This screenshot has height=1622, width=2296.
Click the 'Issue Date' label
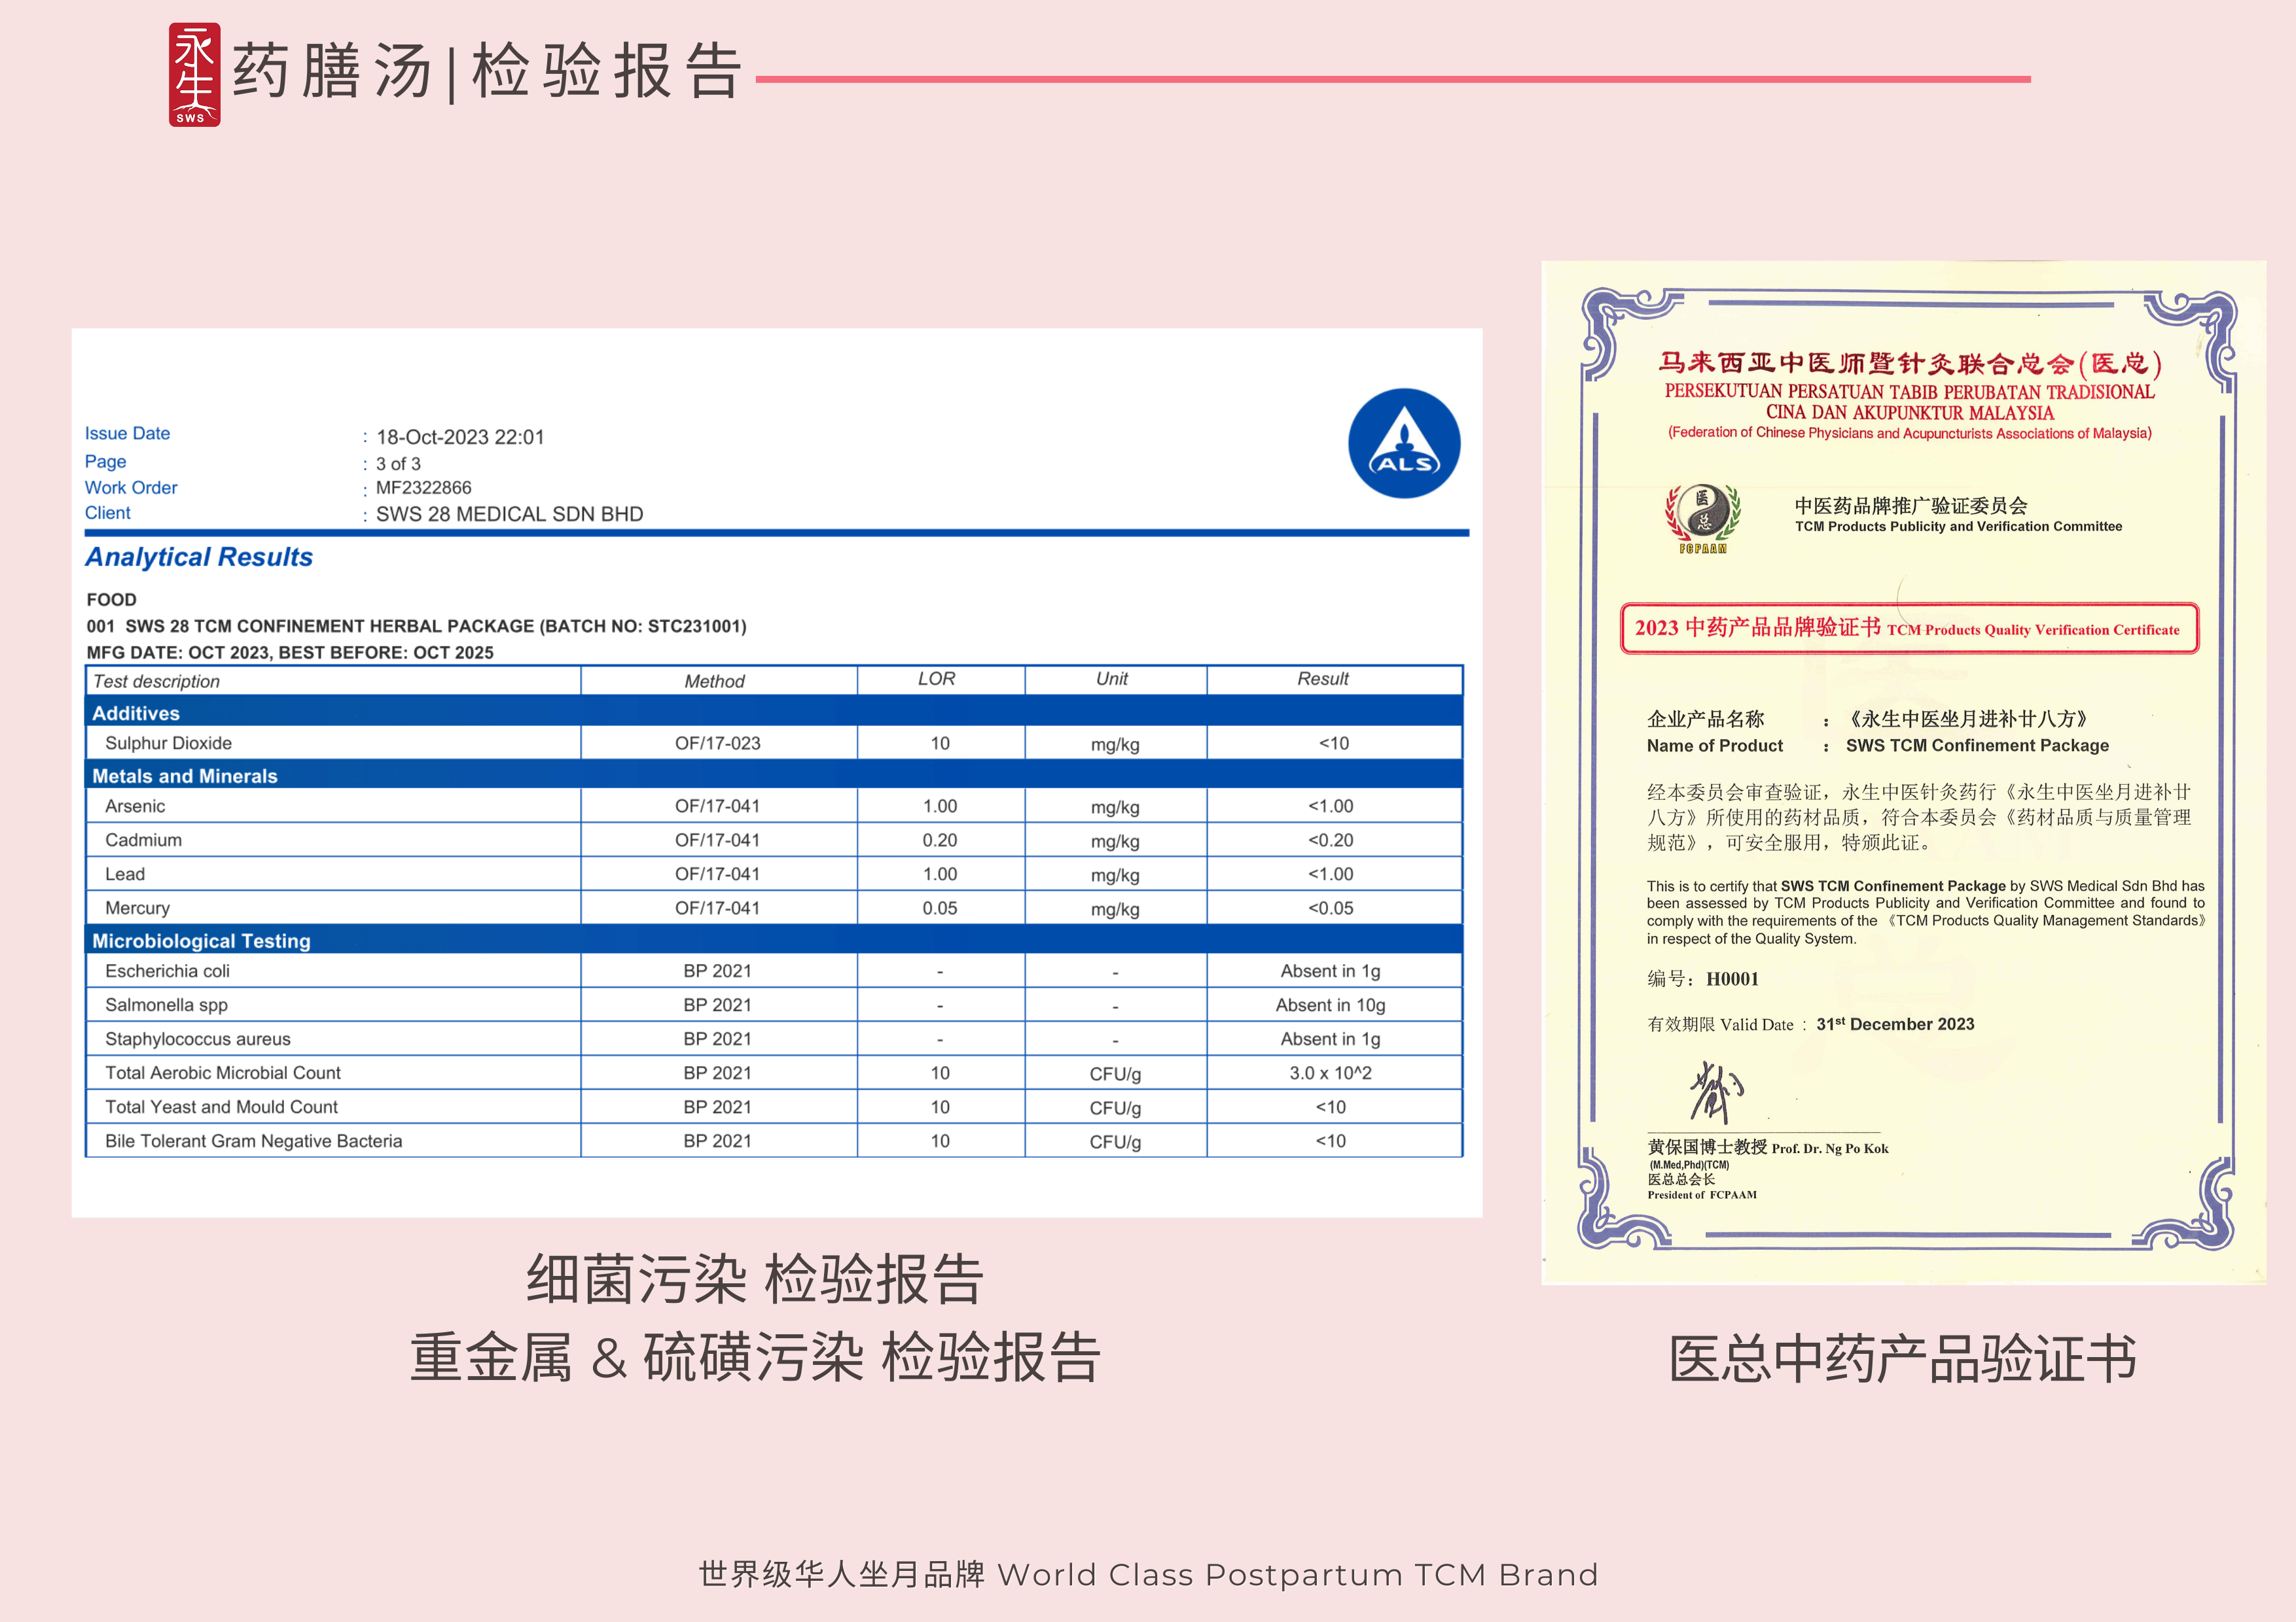coord(127,433)
